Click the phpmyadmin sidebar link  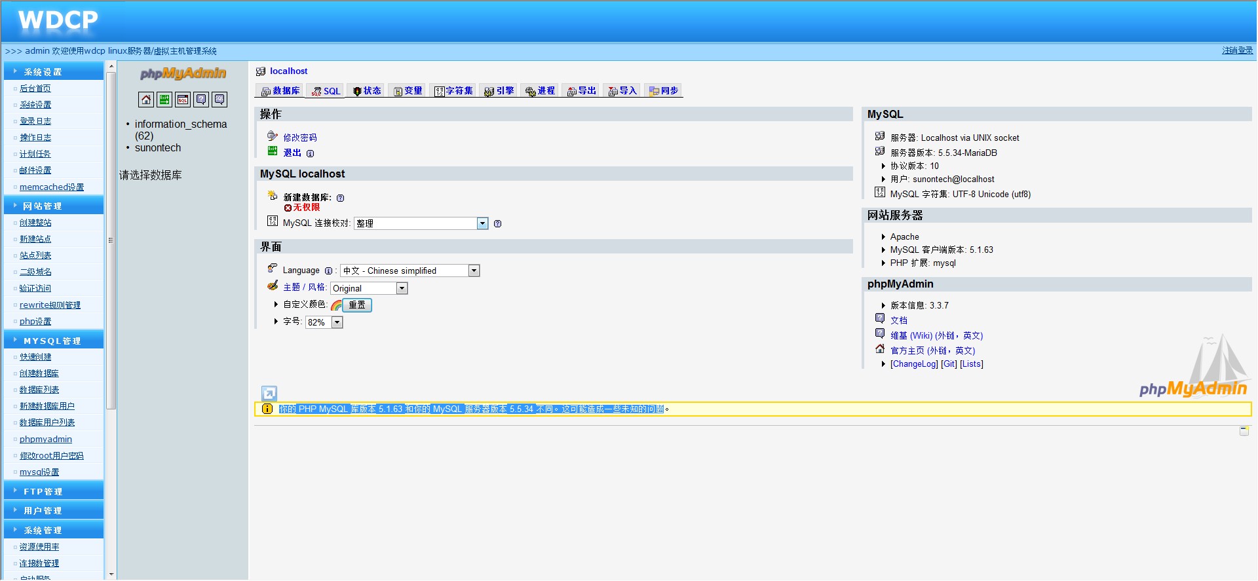46,440
